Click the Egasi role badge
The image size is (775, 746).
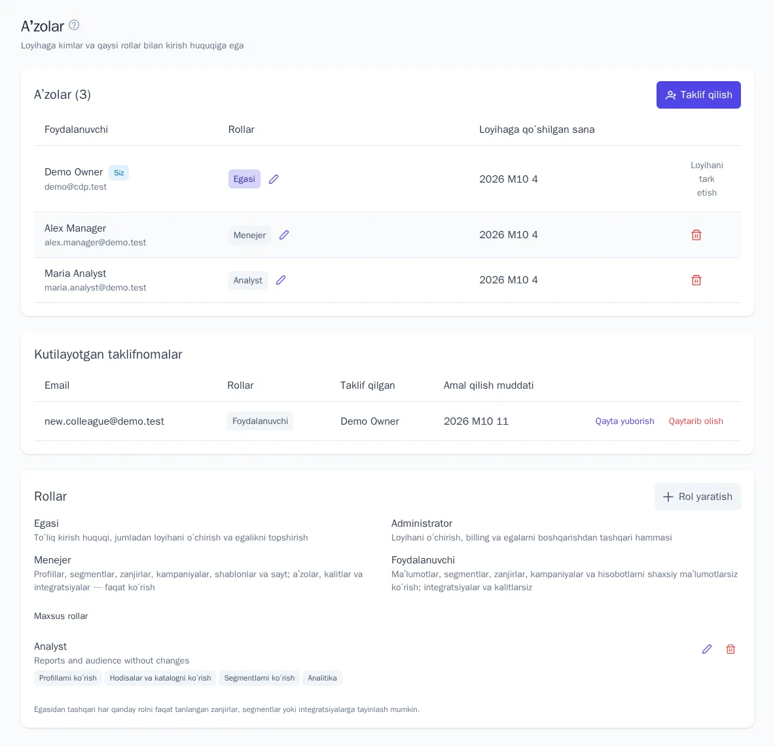coord(244,179)
